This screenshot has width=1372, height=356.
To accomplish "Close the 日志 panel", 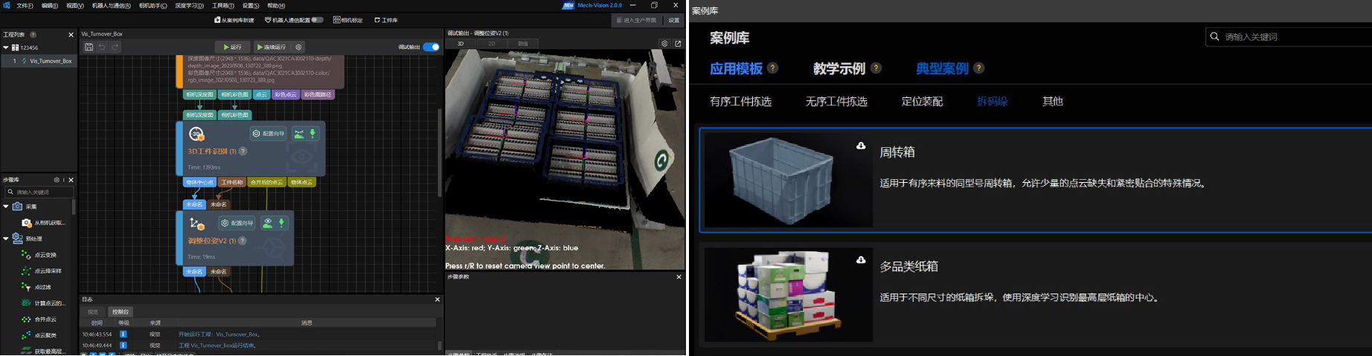I will [437, 300].
